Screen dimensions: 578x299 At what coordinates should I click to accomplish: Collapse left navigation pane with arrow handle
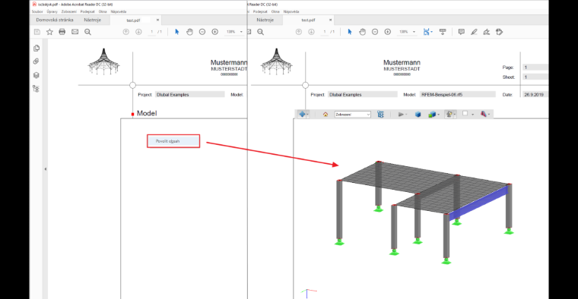click(46, 169)
